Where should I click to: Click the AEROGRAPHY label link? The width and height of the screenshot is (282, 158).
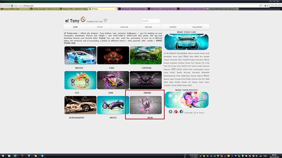76,118
